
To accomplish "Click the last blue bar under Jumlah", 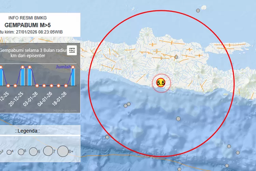I will click(x=73, y=76).
